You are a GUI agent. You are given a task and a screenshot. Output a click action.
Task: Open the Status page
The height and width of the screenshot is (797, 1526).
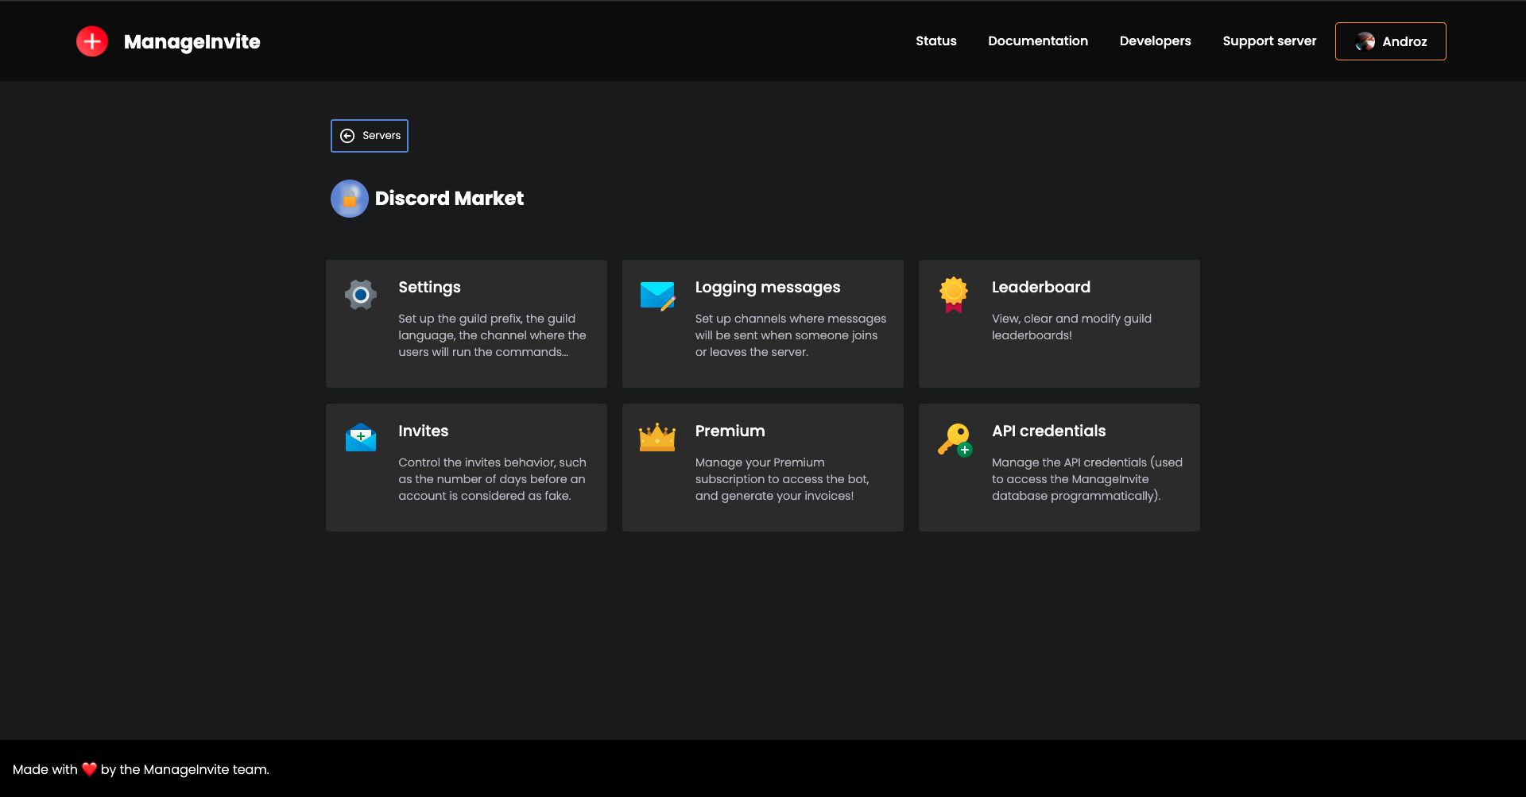[x=936, y=41]
